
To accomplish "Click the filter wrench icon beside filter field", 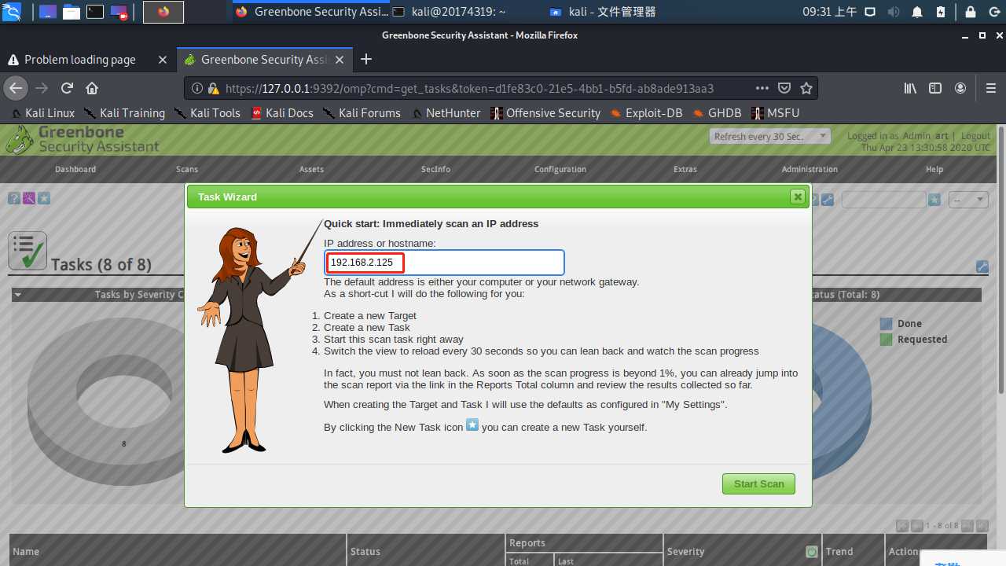I will coord(827,200).
